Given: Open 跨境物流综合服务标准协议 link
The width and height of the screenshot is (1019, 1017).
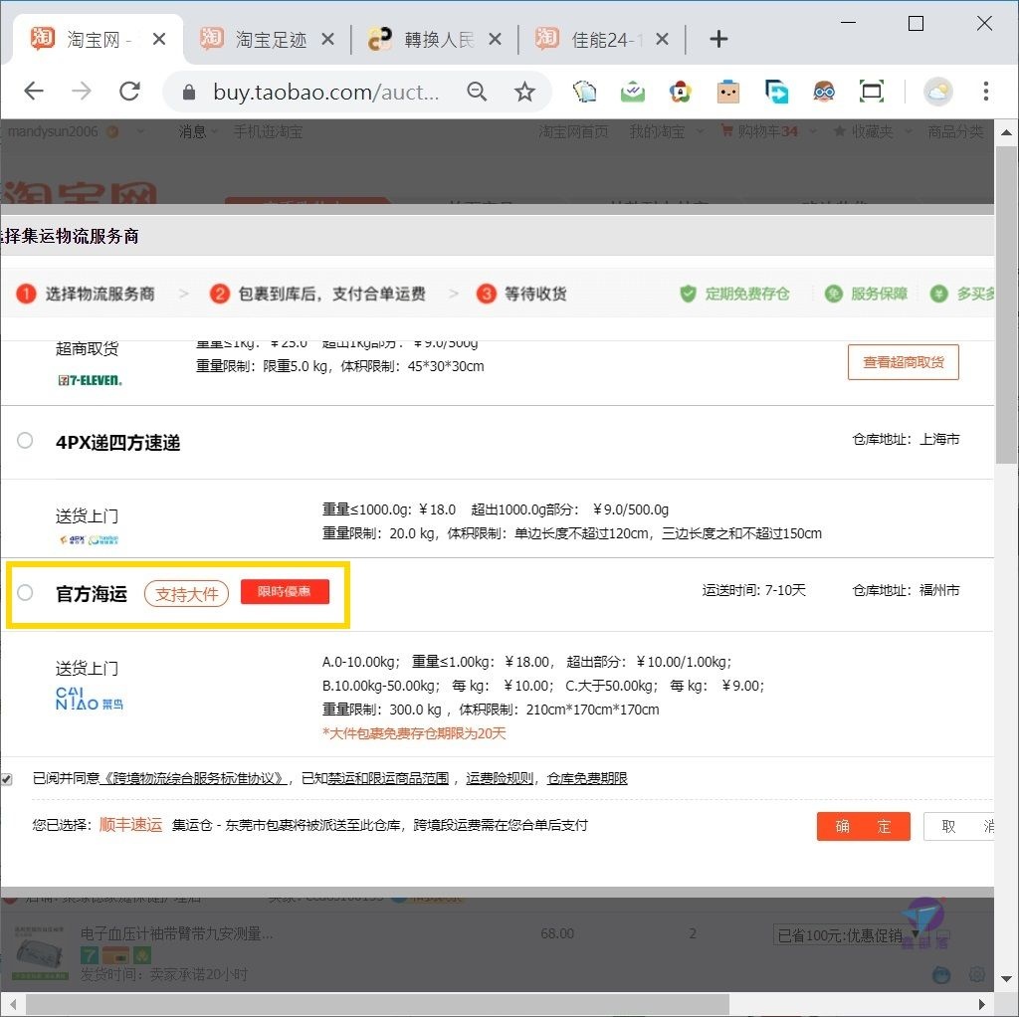Looking at the screenshot, I should tap(193, 778).
